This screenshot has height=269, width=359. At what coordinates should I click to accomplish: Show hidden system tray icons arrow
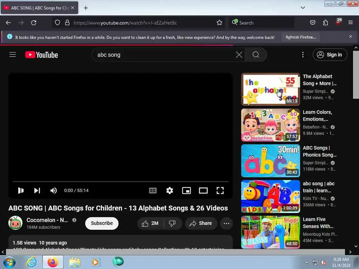[x=306, y=262]
